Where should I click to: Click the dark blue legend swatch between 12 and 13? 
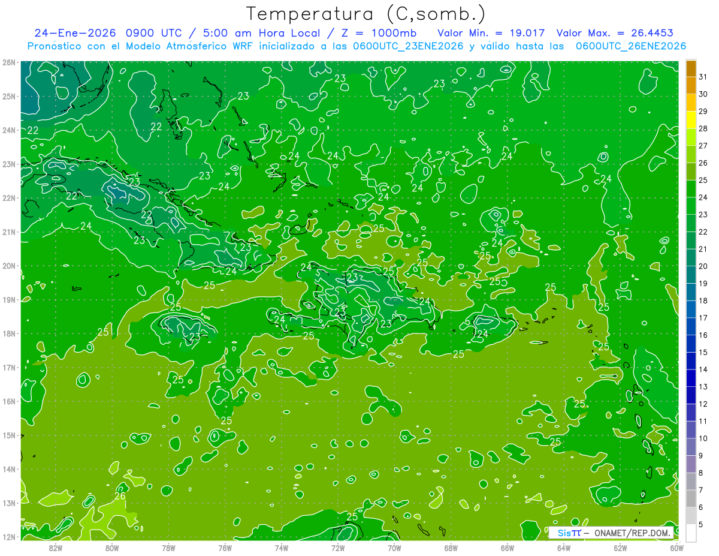pos(691,395)
